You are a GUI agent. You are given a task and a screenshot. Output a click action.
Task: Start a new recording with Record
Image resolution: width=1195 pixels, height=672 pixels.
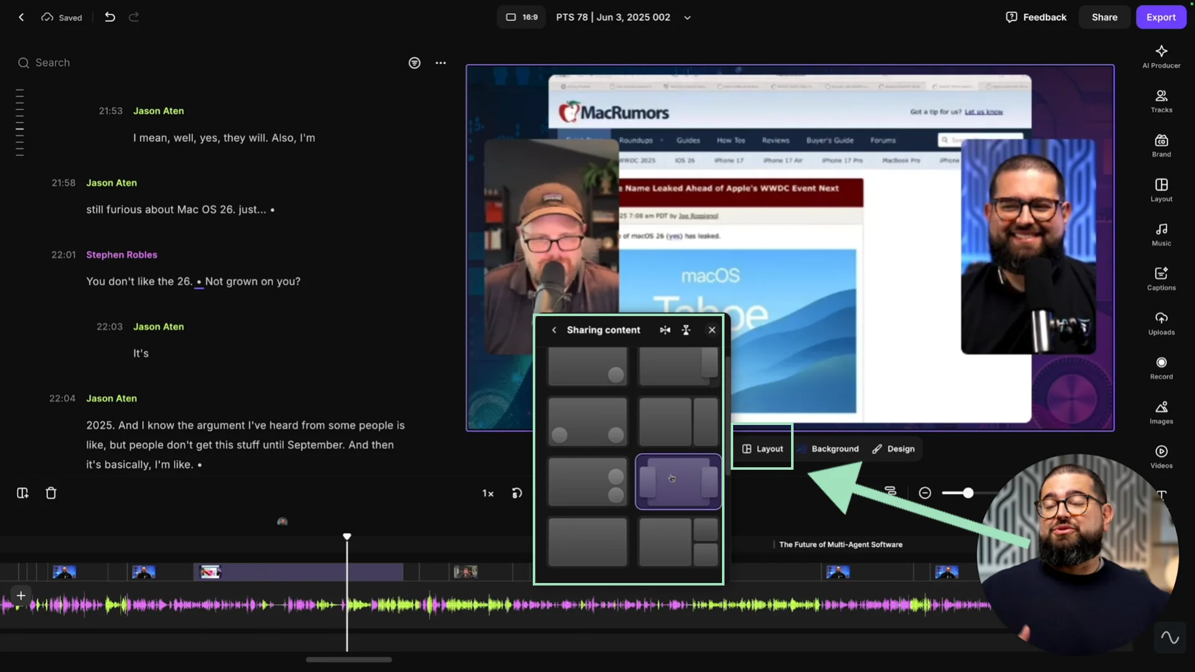pos(1161,368)
